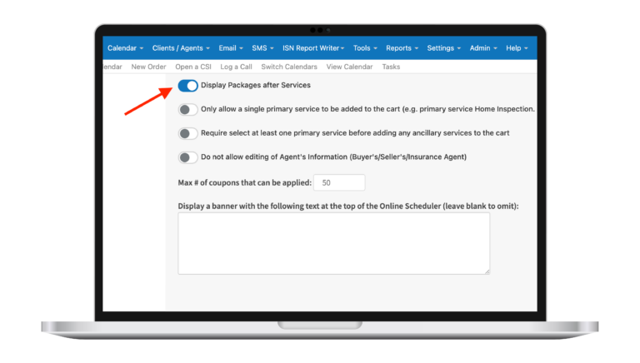
Task: Click the New Order link
Action: (x=148, y=67)
